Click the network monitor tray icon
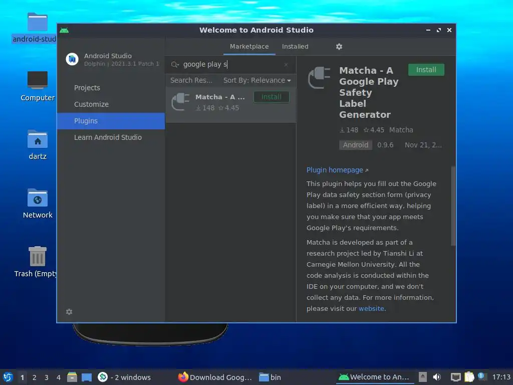The width and height of the screenshot is (513, 385). click(455, 377)
